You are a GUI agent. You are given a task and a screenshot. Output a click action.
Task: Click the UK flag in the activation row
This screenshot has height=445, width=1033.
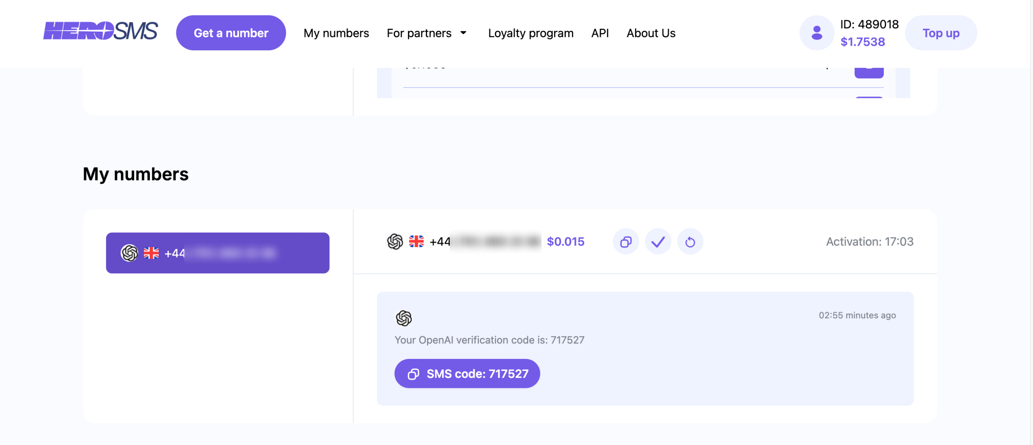click(416, 242)
